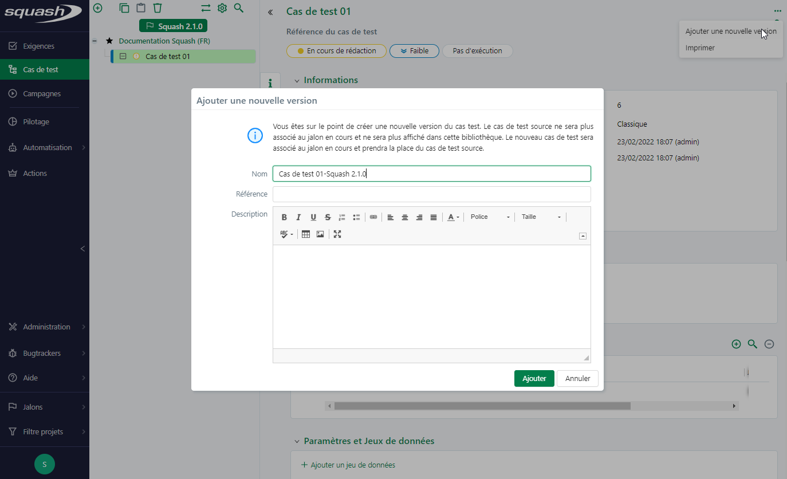
Task: Center-align text in the description editor
Action: pos(404,217)
